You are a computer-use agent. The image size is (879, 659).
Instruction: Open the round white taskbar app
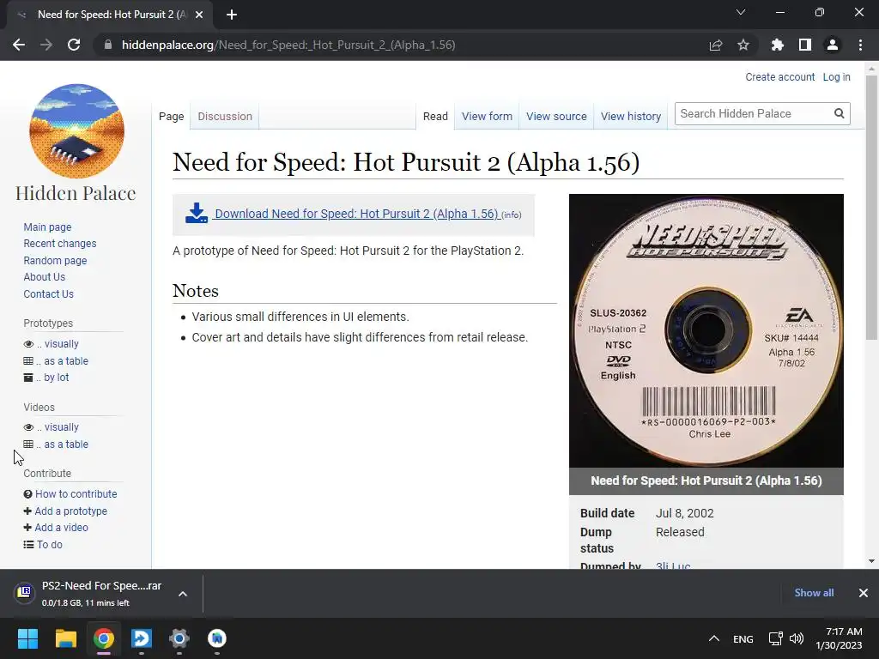pos(217,638)
